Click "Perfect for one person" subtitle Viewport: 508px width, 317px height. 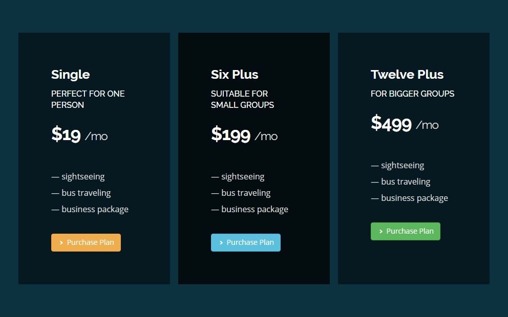(88, 99)
